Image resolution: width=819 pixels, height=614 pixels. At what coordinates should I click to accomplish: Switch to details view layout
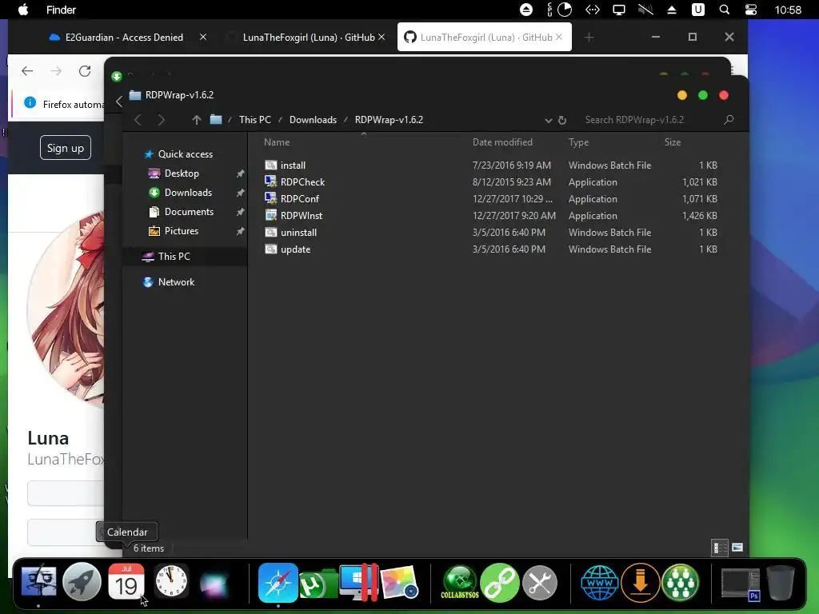point(721,547)
